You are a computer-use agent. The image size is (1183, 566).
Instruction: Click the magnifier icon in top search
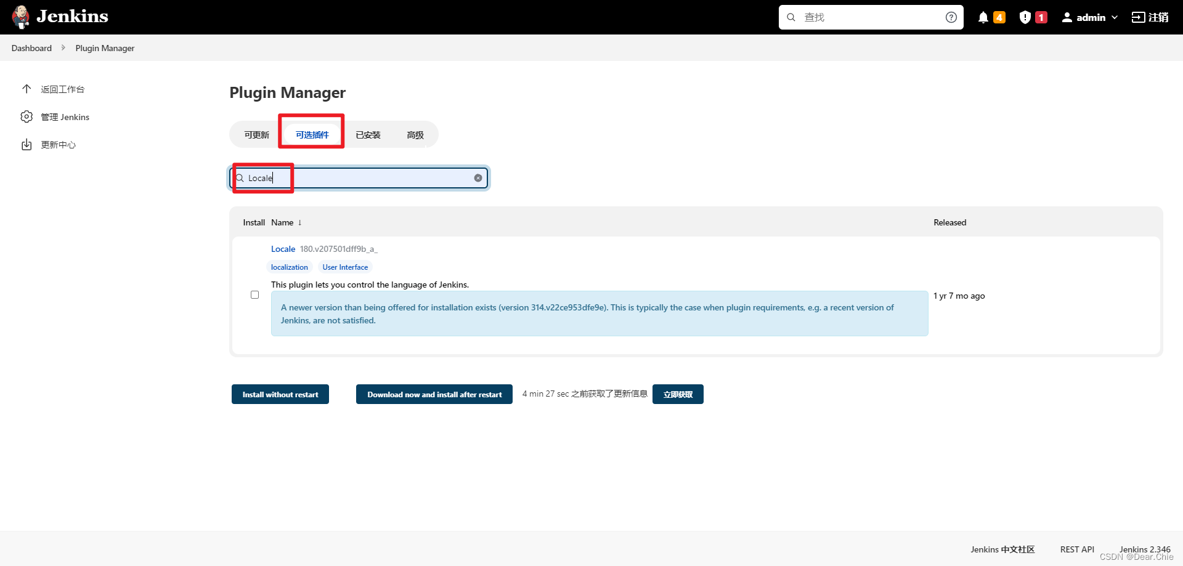(x=791, y=17)
